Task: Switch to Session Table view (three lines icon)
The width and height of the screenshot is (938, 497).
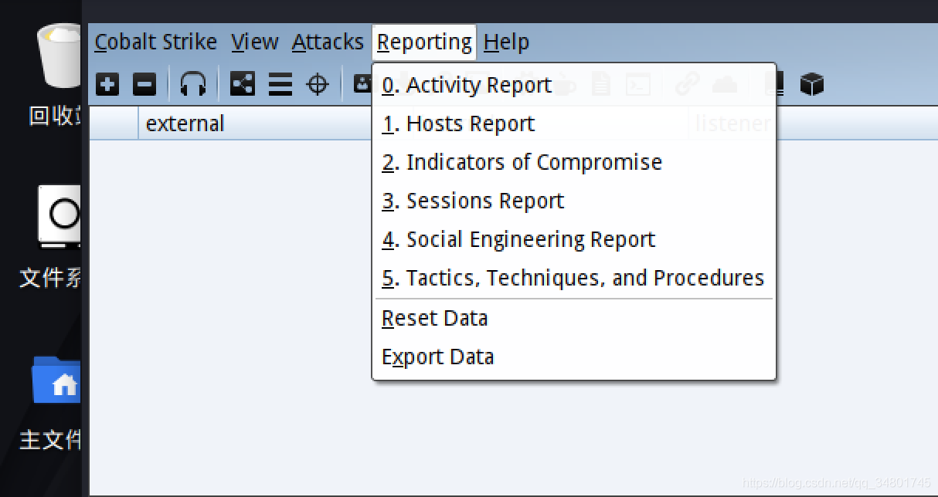Action: pyautogui.click(x=280, y=84)
